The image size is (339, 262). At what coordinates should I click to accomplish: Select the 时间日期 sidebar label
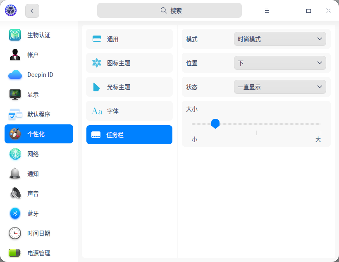(39, 233)
